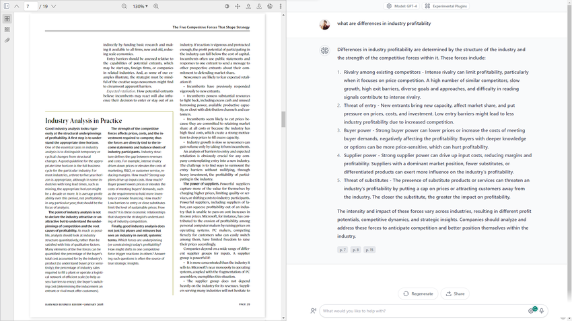Open the Model: GPT-4 selector
This screenshot has height=321, width=572.
[402, 6]
